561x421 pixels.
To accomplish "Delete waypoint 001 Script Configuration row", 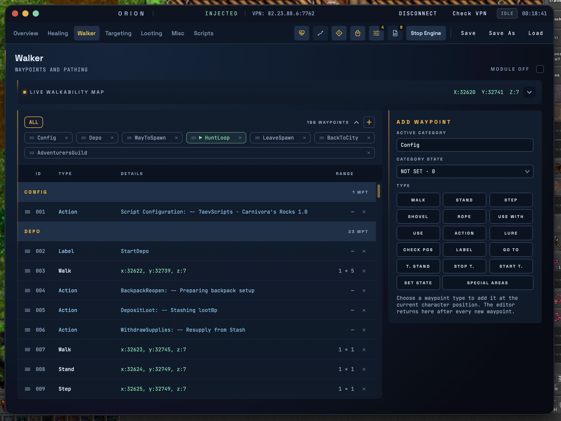I will [x=364, y=212].
